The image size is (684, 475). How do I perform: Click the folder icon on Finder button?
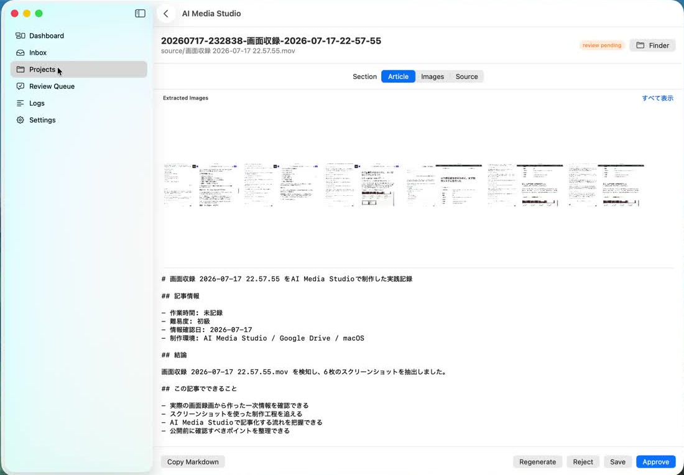640,45
